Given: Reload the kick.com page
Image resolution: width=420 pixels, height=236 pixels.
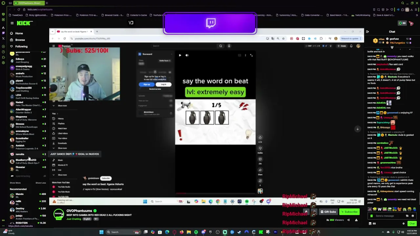Looking at the screenshot, I should pyautogui.click(x=19, y=10).
